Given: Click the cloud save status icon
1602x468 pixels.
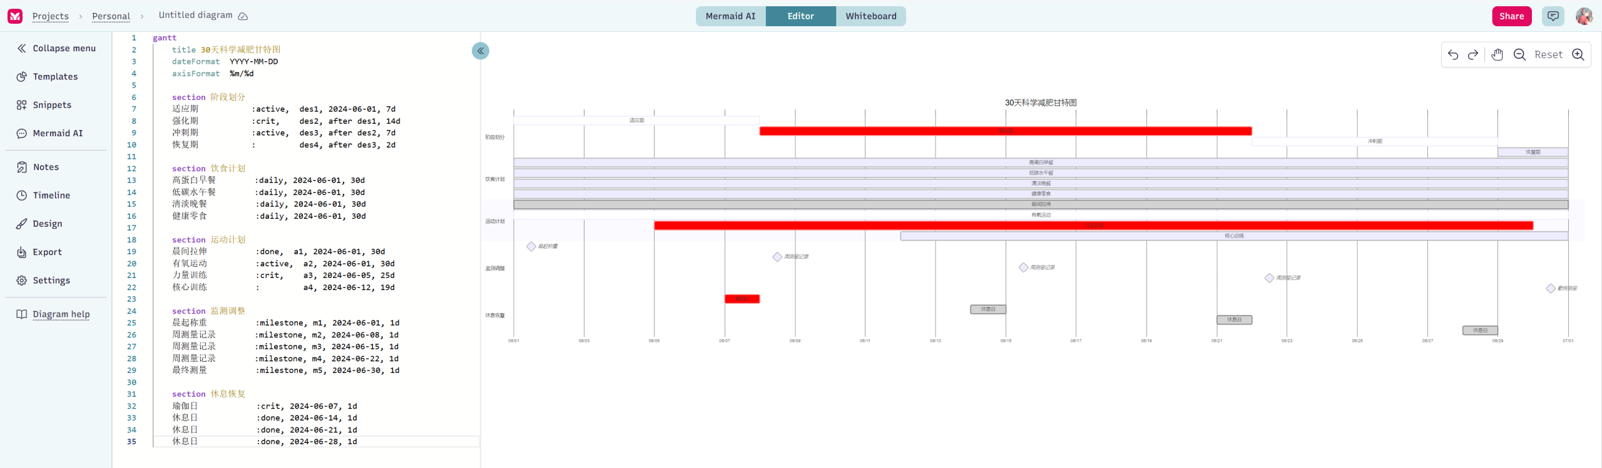Looking at the screenshot, I should (x=243, y=16).
